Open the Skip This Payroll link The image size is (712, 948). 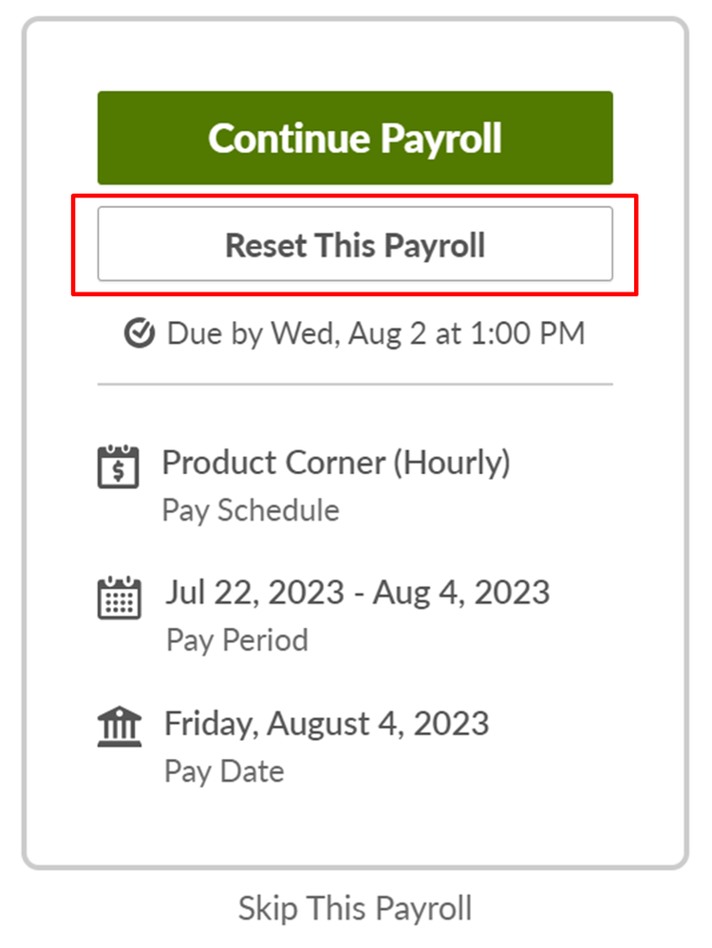click(355, 908)
